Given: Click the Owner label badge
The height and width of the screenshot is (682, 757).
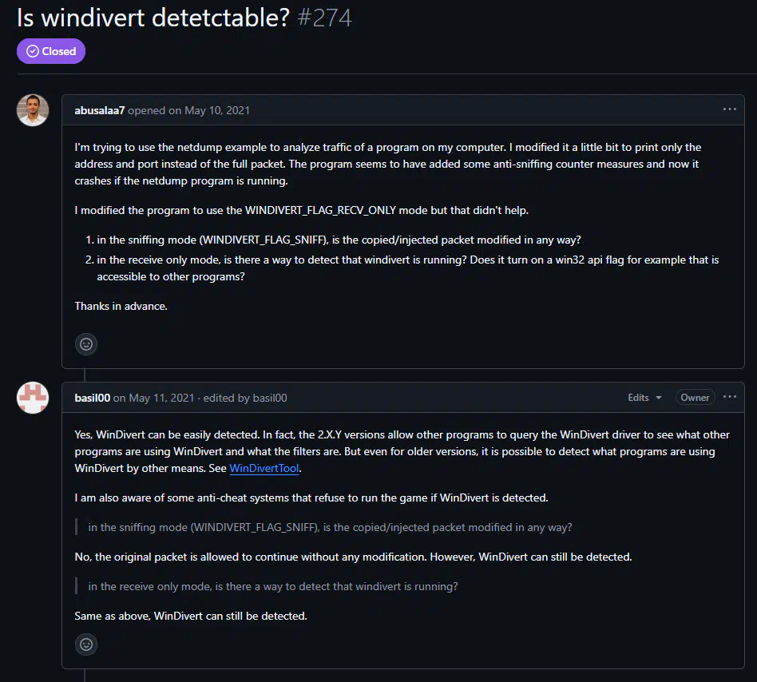Looking at the screenshot, I should click(x=695, y=398).
